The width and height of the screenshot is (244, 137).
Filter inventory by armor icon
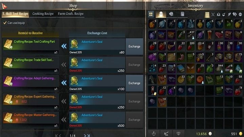point(219,15)
